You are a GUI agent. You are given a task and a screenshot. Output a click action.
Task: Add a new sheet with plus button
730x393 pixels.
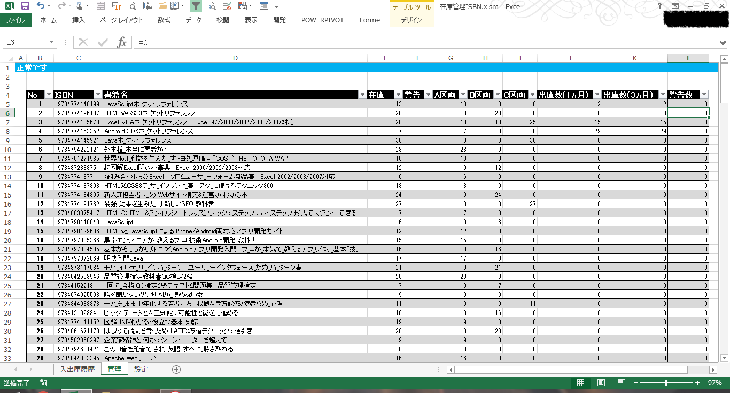point(176,370)
